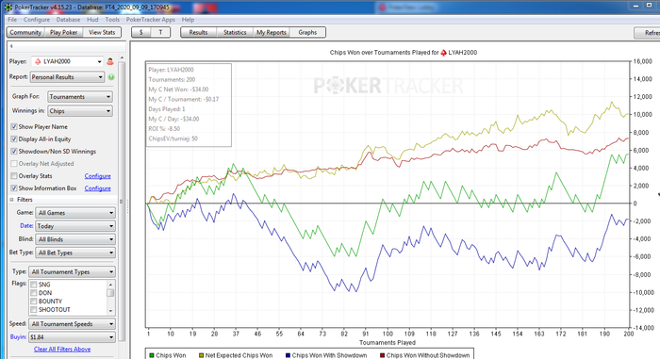Click the sidebar vertical scrollbar
The height and width of the screenshot is (359, 660).
(x=122, y=201)
